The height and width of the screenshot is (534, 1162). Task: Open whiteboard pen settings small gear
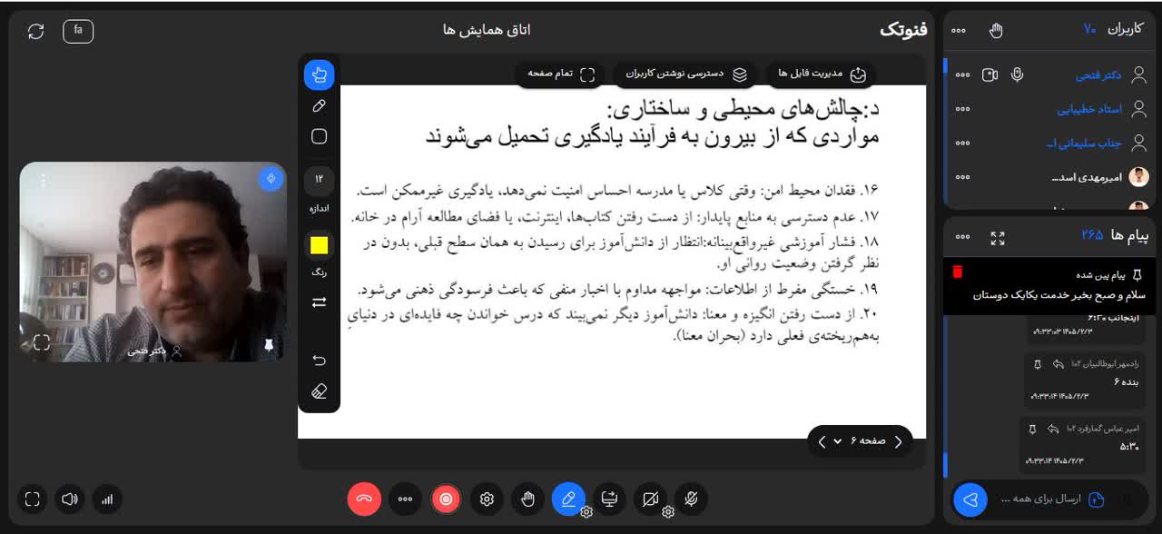(586, 512)
